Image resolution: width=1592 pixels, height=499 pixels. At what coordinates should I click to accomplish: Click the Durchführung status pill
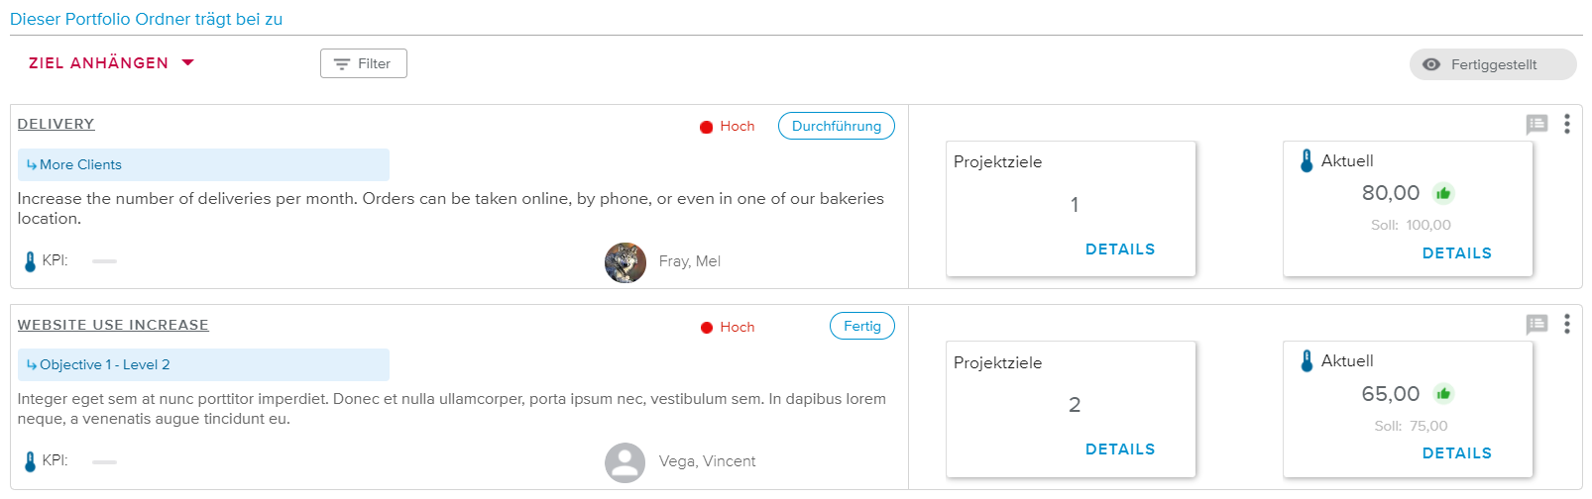click(836, 126)
